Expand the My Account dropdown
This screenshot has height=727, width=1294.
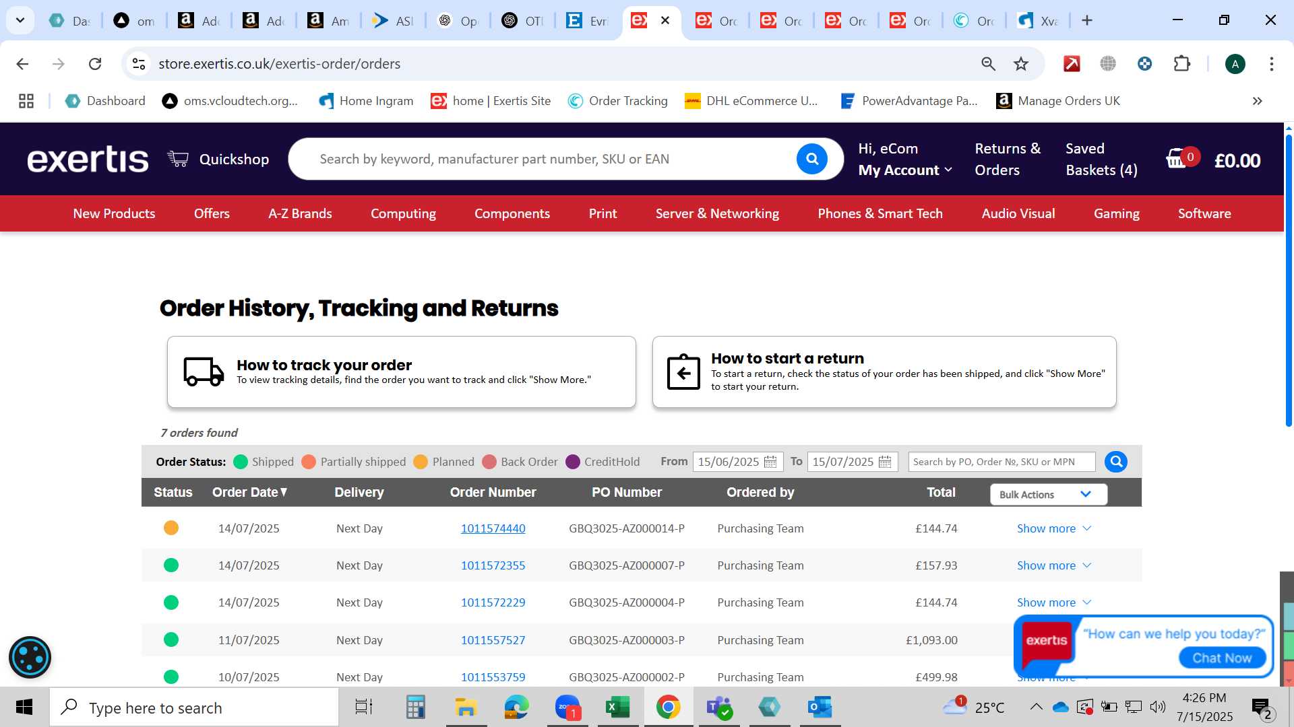905,170
